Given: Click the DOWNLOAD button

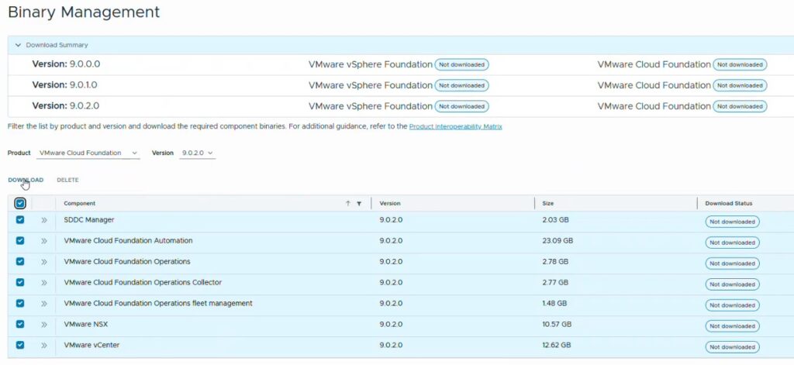Looking at the screenshot, I should pyautogui.click(x=26, y=180).
